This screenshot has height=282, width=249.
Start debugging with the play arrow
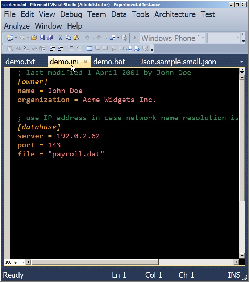point(135,38)
